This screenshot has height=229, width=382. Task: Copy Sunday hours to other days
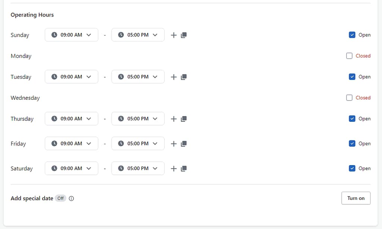click(184, 35)
